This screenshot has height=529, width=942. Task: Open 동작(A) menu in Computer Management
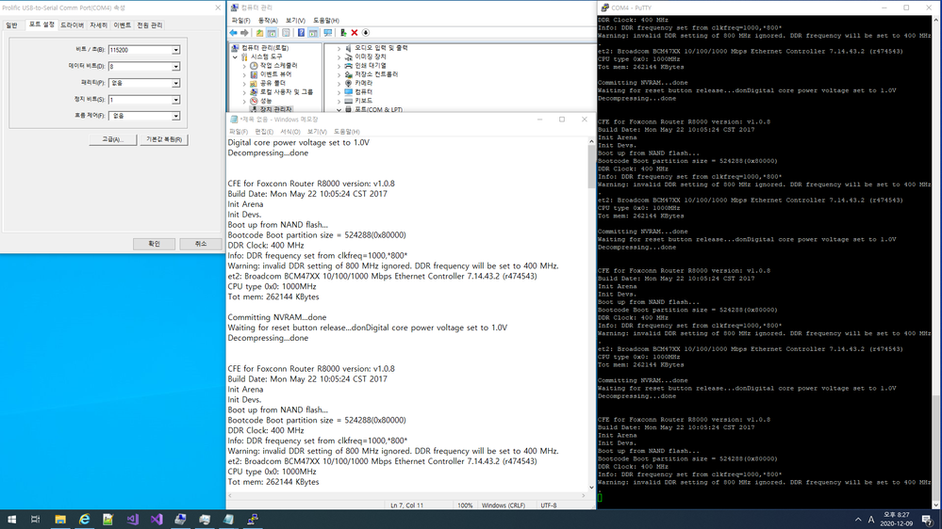pyautogui.click(x=268, y=21)
